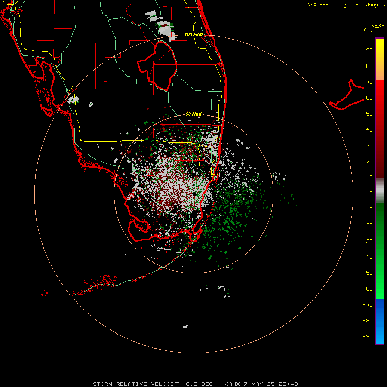The height and width of the screenshot is (387, 387).
Task: Click the 90 value on the velocity scale
Action: 369,50
